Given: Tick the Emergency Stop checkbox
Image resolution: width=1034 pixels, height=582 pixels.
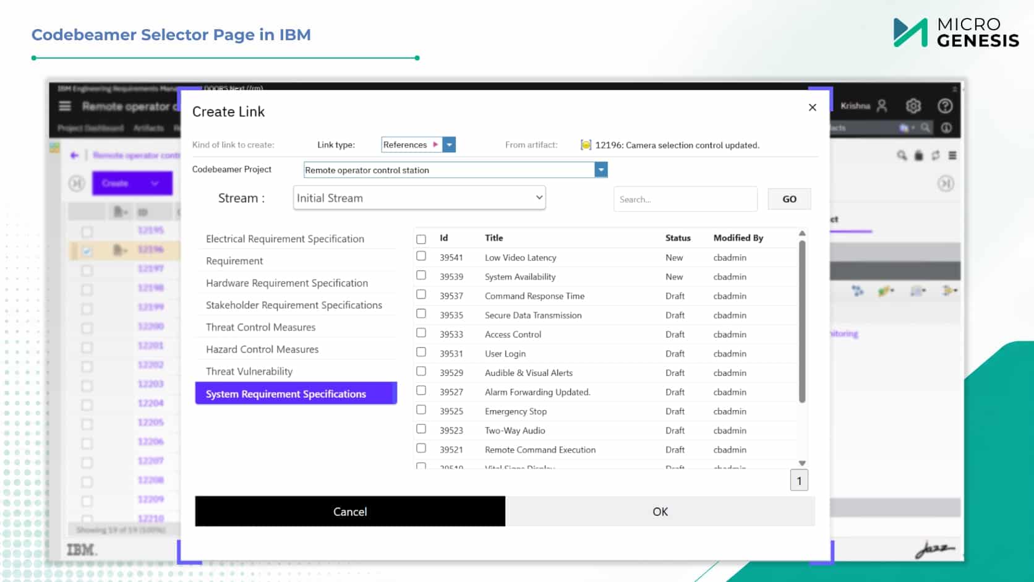Looking at the screenshot, I should (x=421, y=409).
